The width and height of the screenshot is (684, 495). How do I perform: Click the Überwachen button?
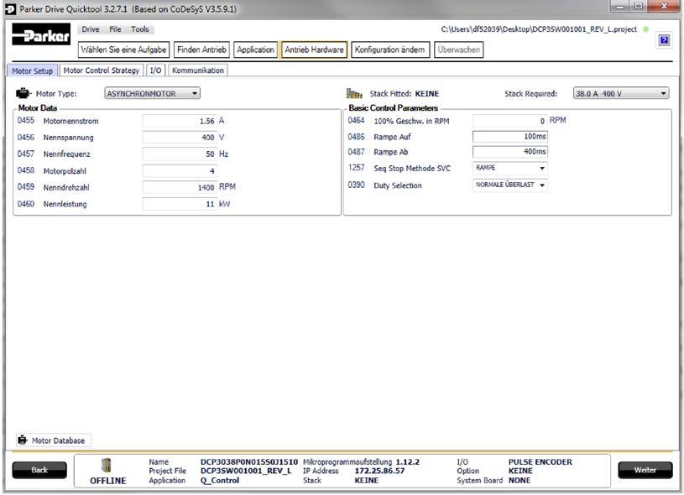(458, 49)
